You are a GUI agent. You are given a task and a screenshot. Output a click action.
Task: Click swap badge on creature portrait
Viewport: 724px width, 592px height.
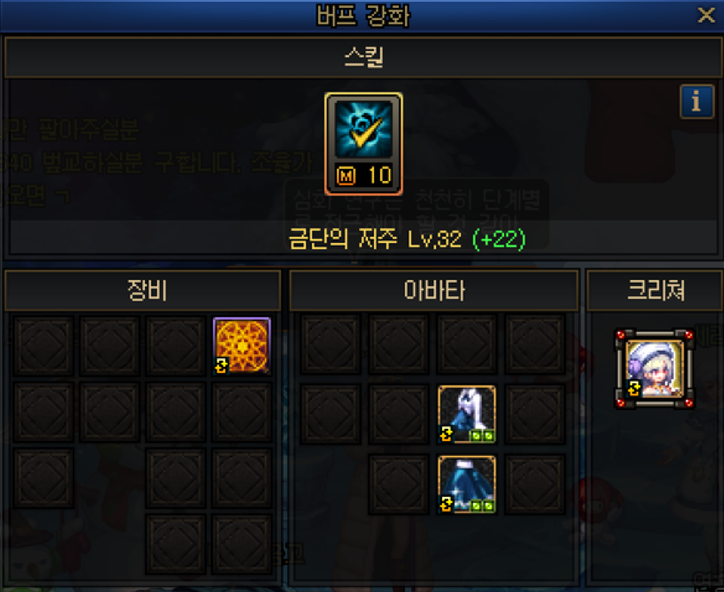(633, 388)
